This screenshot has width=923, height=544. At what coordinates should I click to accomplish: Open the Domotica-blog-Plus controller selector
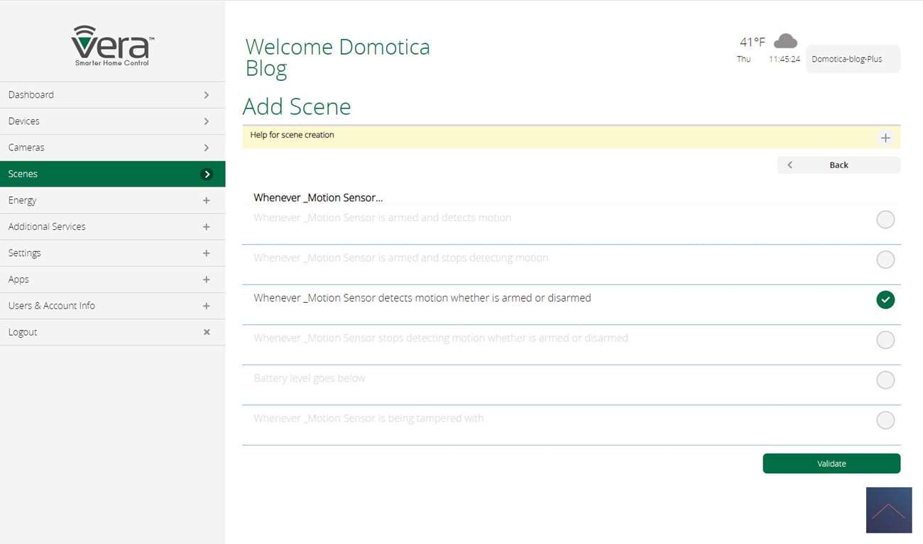point(853,60)
